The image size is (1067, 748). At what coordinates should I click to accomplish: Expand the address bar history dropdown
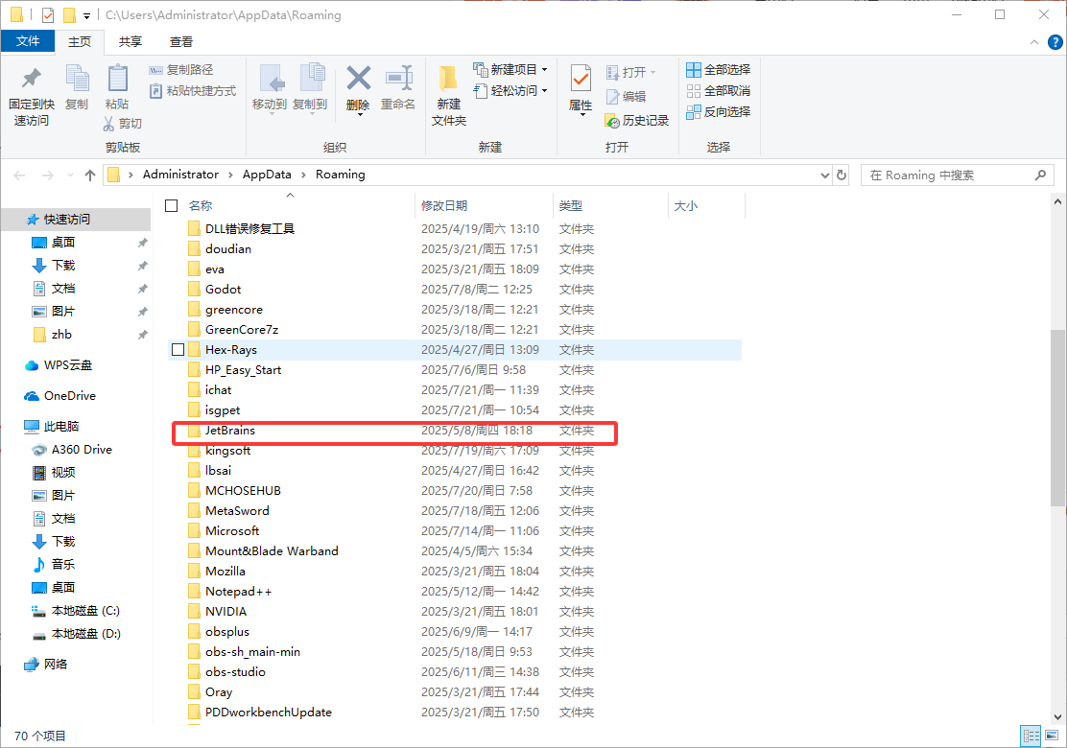[x=825, y=175]
